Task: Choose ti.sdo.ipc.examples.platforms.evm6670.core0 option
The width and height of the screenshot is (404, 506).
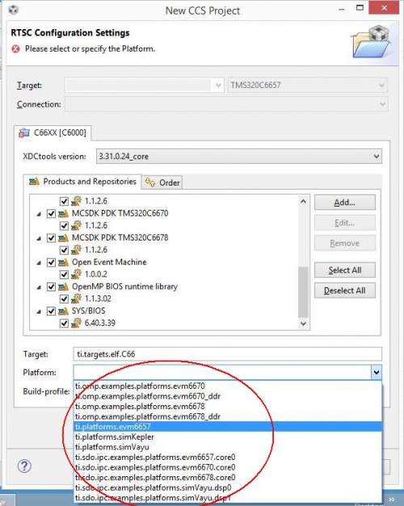Action: tap(228, 467)
